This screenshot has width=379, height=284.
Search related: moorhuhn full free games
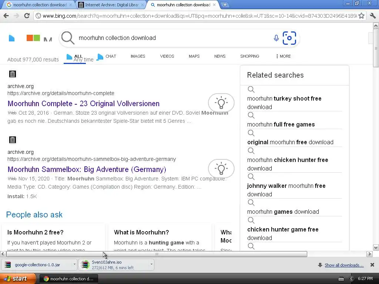[281, 124]
